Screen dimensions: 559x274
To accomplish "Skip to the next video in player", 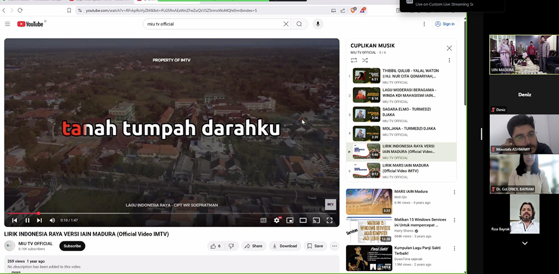I will (39, 220).
